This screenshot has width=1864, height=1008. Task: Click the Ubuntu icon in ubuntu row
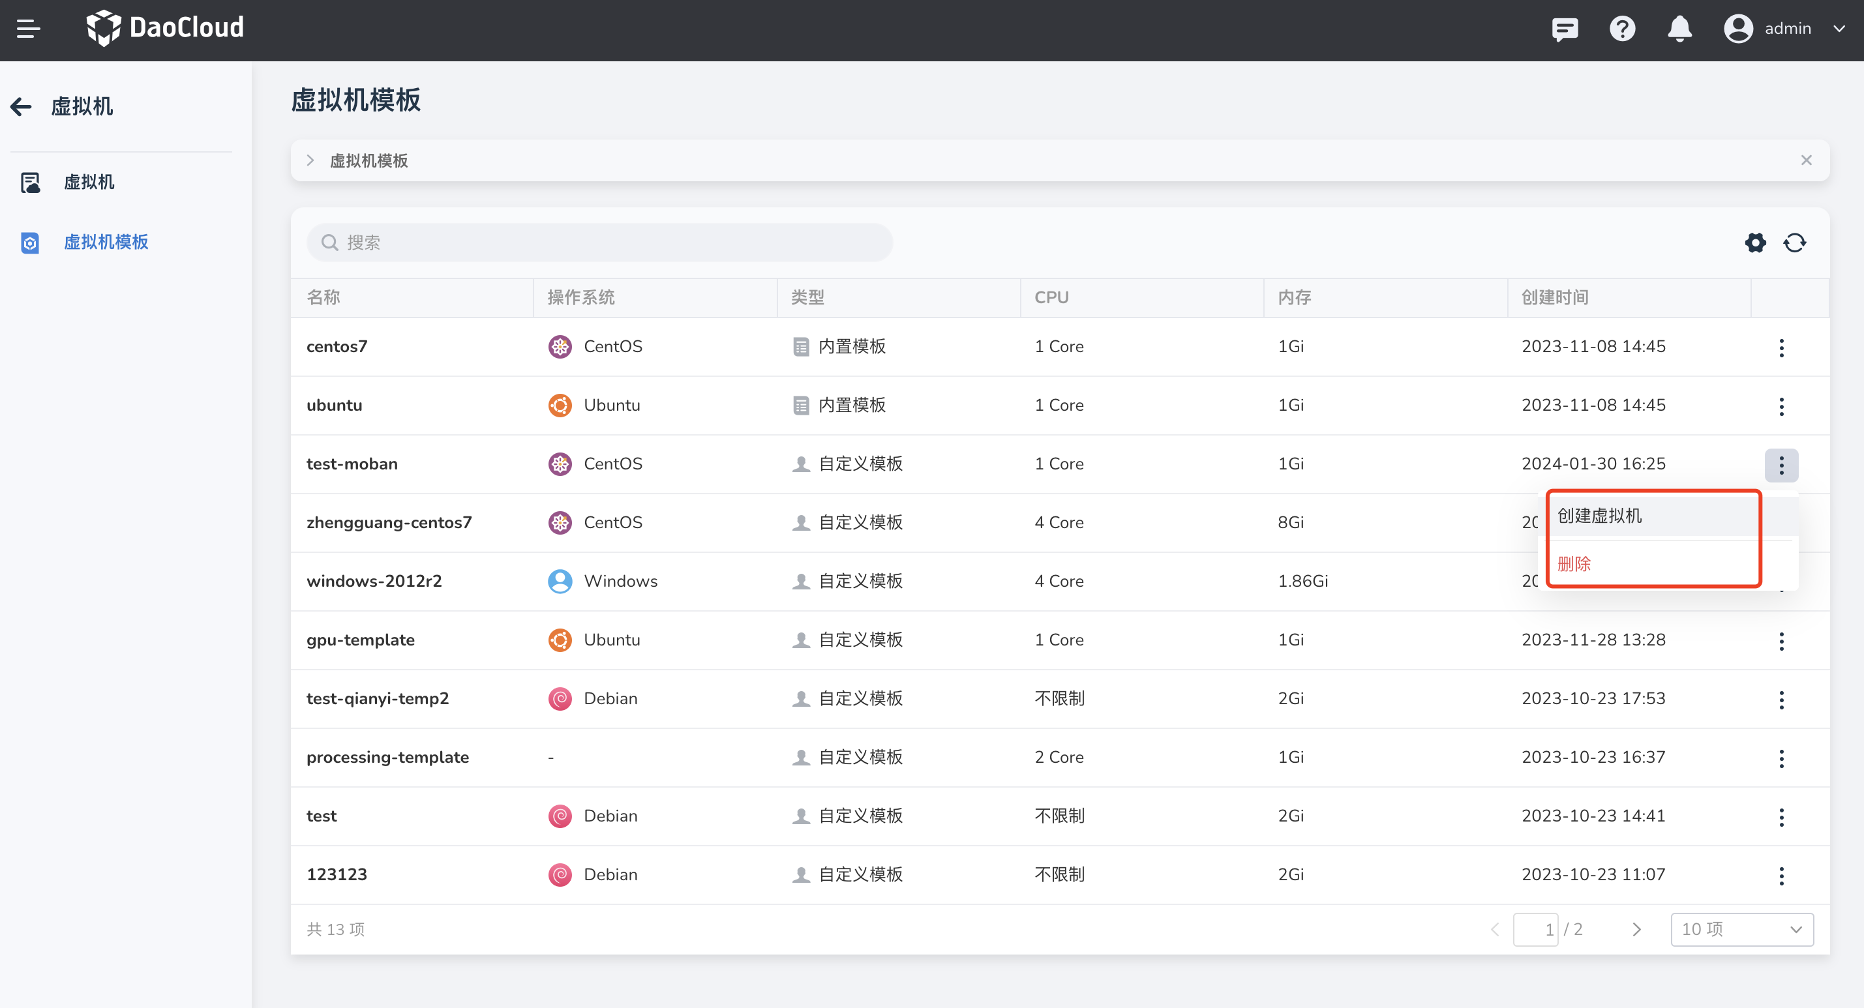pyautogui.click(x=560, y=406)
